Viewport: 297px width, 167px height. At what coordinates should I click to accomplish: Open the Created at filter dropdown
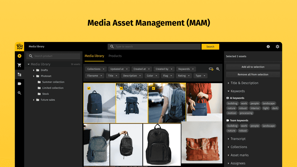click(142, 69)
